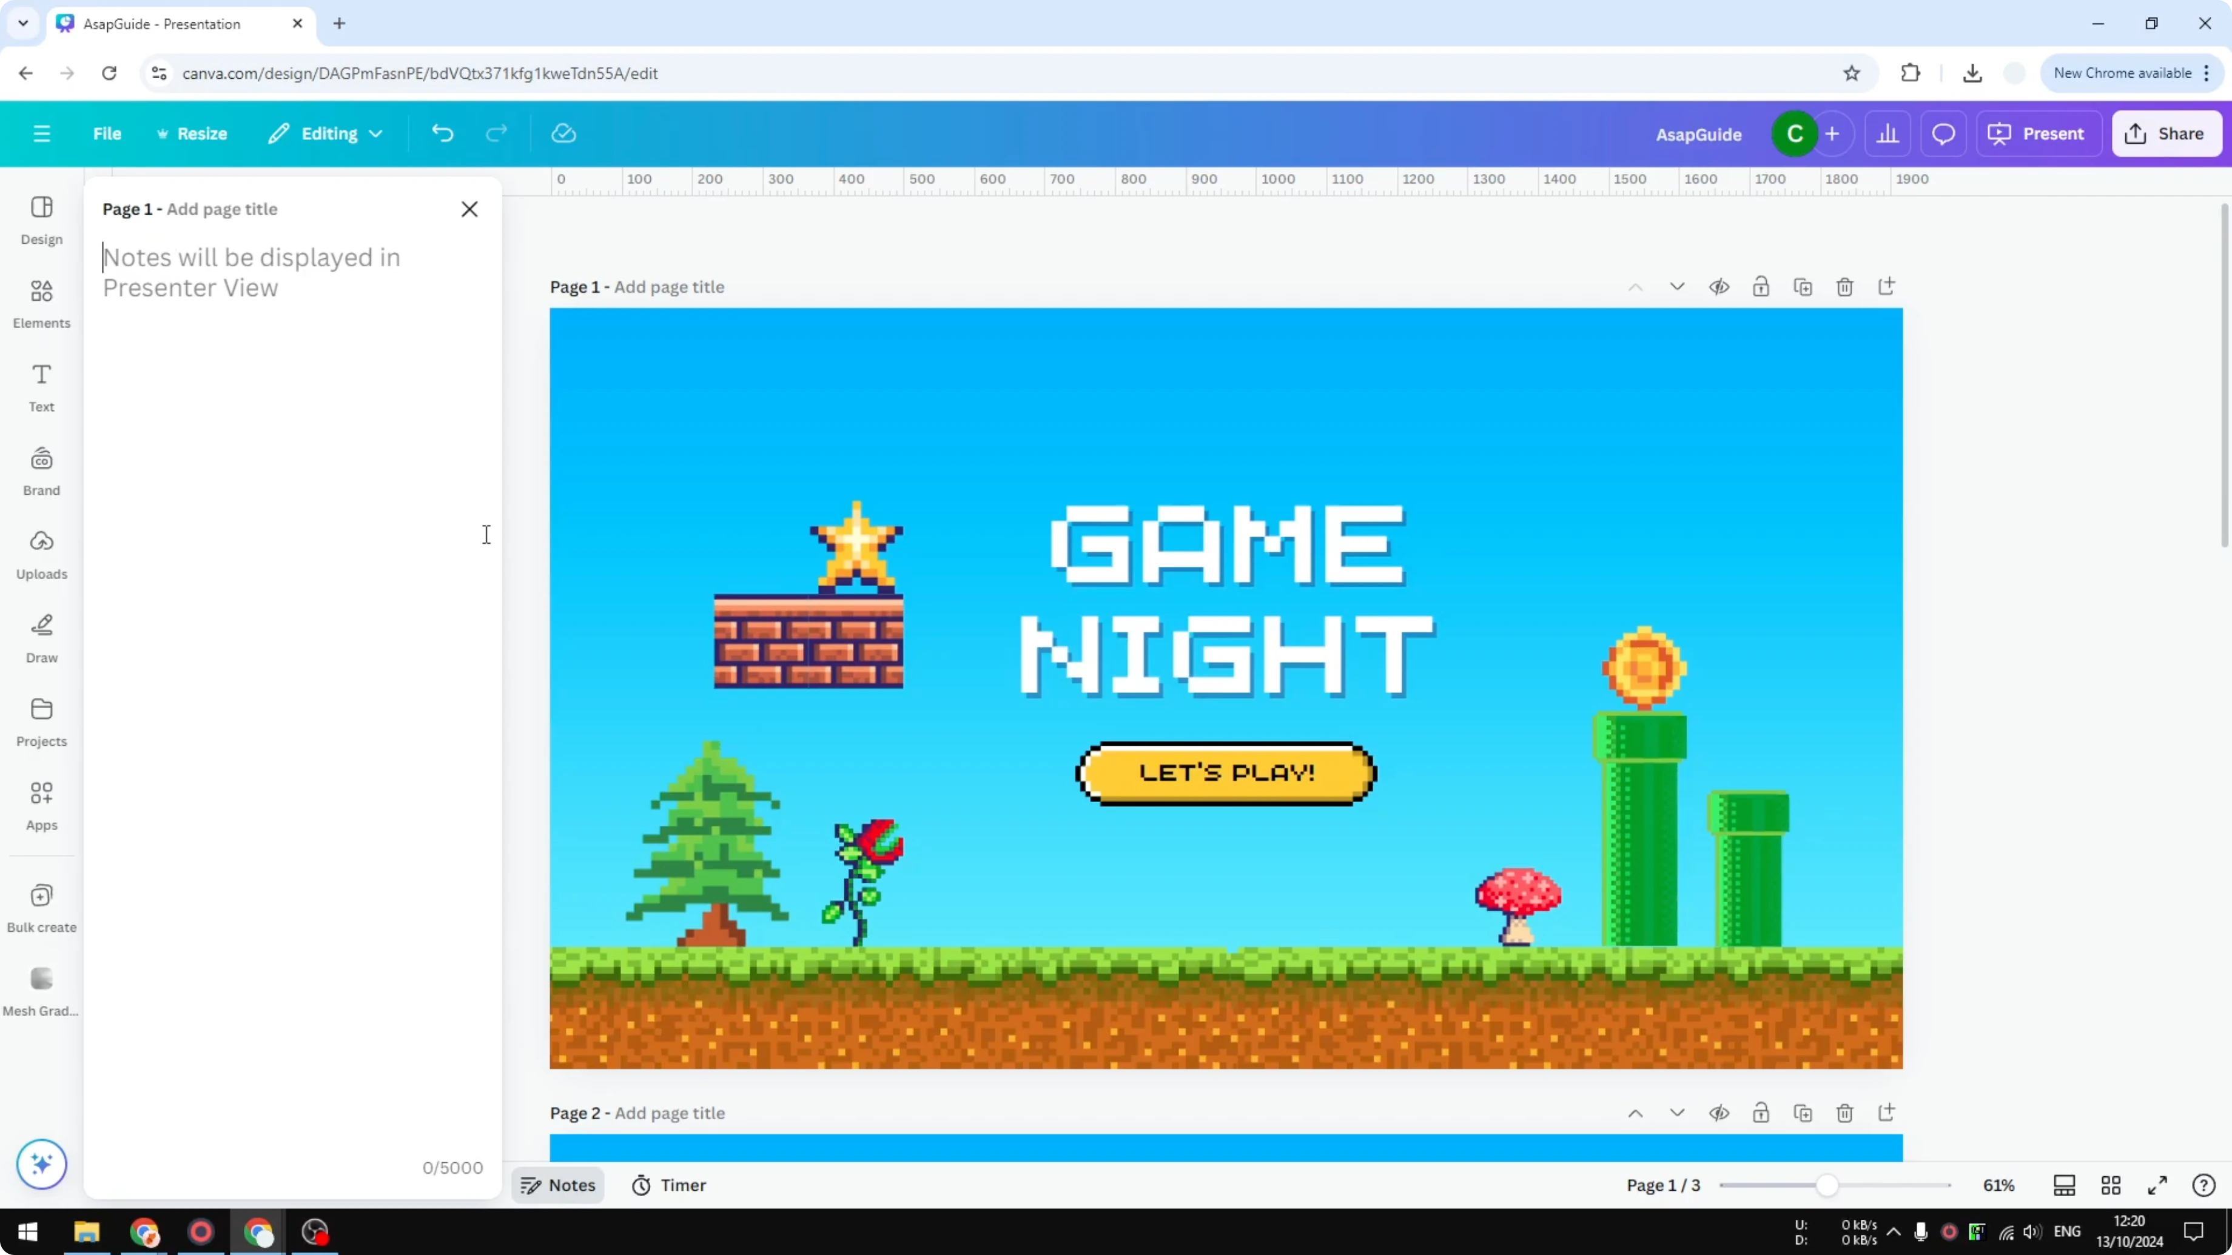
Task: Toggle the Notes panel
Action: (x=558, y=1185)
